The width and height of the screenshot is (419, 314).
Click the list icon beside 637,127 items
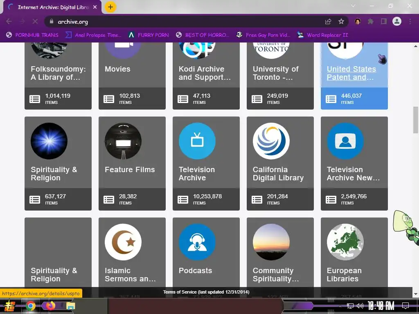pyautogui.click(x=35, y=200)
